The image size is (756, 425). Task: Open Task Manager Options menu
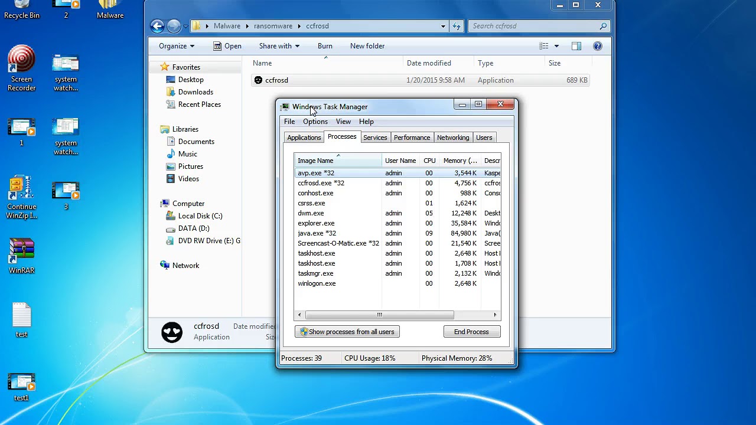[315, 122]
